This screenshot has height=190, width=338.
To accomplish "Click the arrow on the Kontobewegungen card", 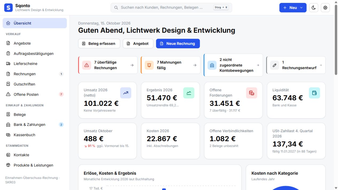I will [258, 65].
